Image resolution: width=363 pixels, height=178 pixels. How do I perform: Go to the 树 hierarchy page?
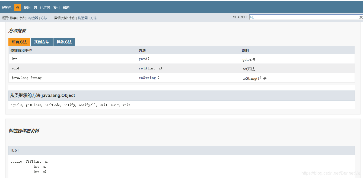[35, 7]
